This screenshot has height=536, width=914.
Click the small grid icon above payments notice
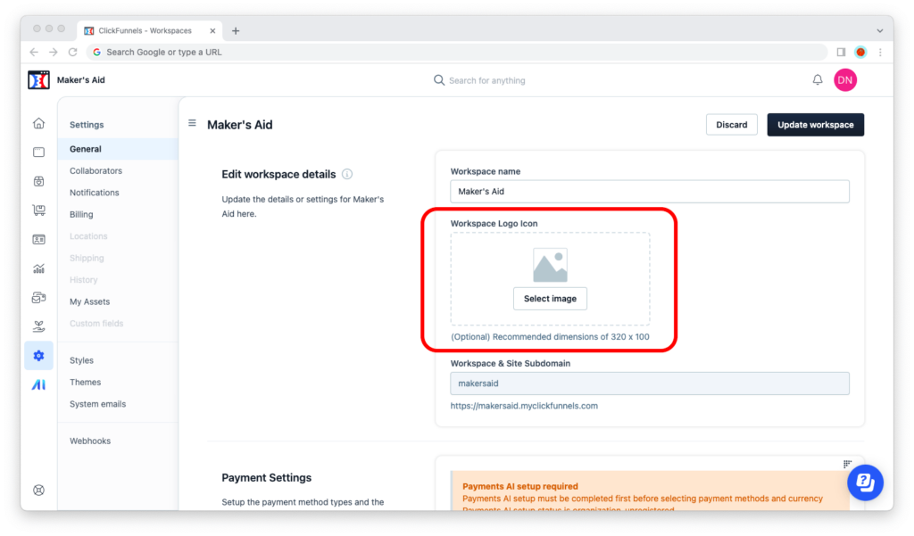point(848,464)
